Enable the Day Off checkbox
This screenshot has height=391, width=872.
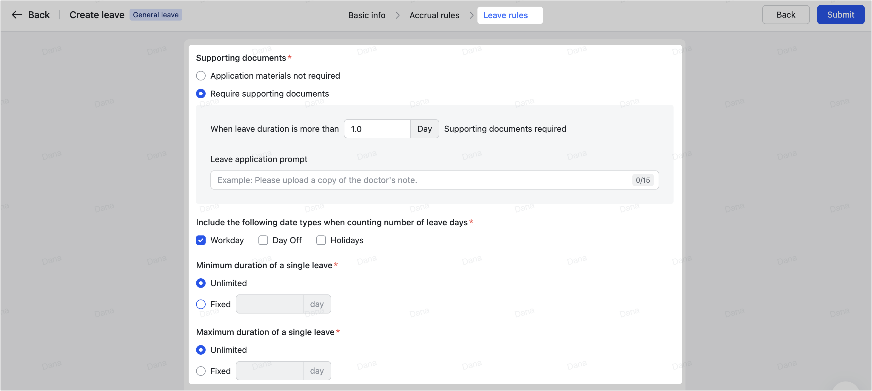(x=263, y=240)
